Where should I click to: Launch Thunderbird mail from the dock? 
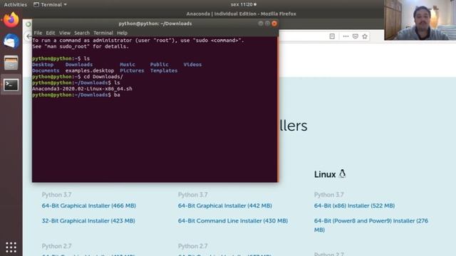coord(11,41)
